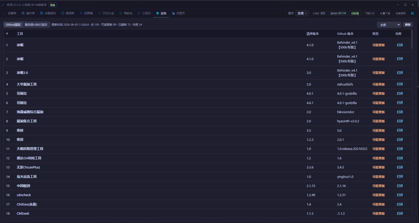Click the hikvsiondvz Github version cell
The height and width of the screenshot is (223, 419).
tap(346, 112)
